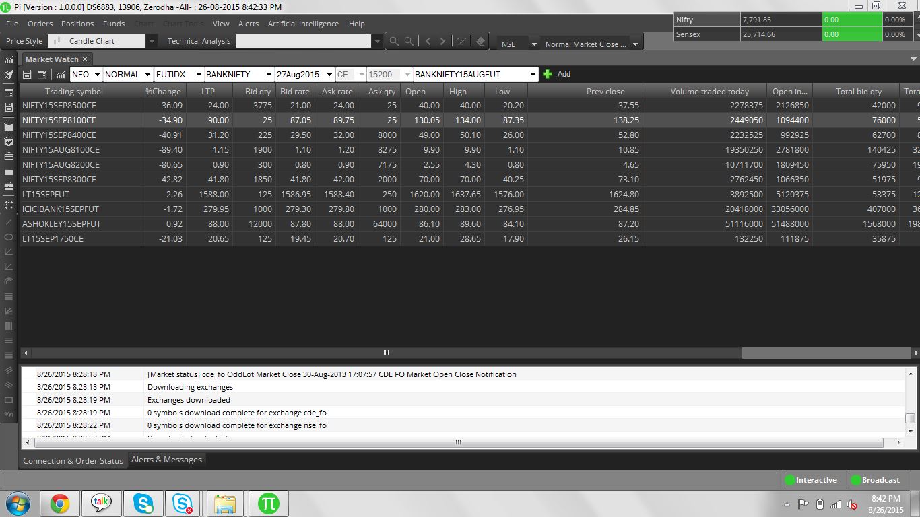This screenshot has height=517, width=920.
Task: Click the left arrow chart navigation icon
Action: click(x=428, y=41)
